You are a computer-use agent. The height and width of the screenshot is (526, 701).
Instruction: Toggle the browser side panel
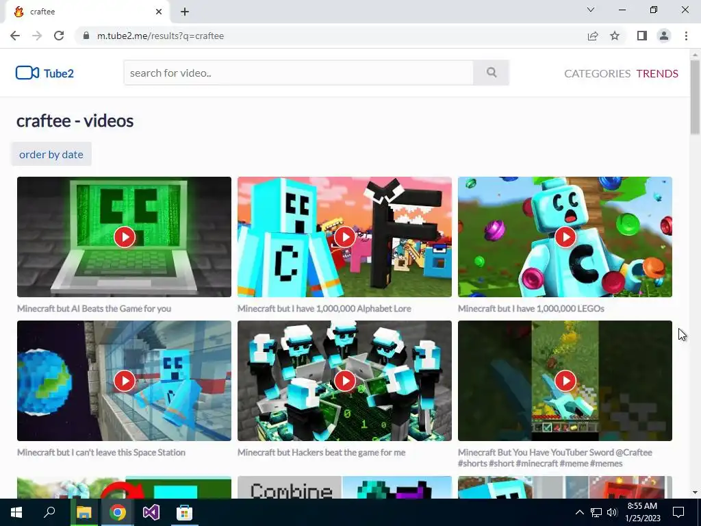point(642,36)
